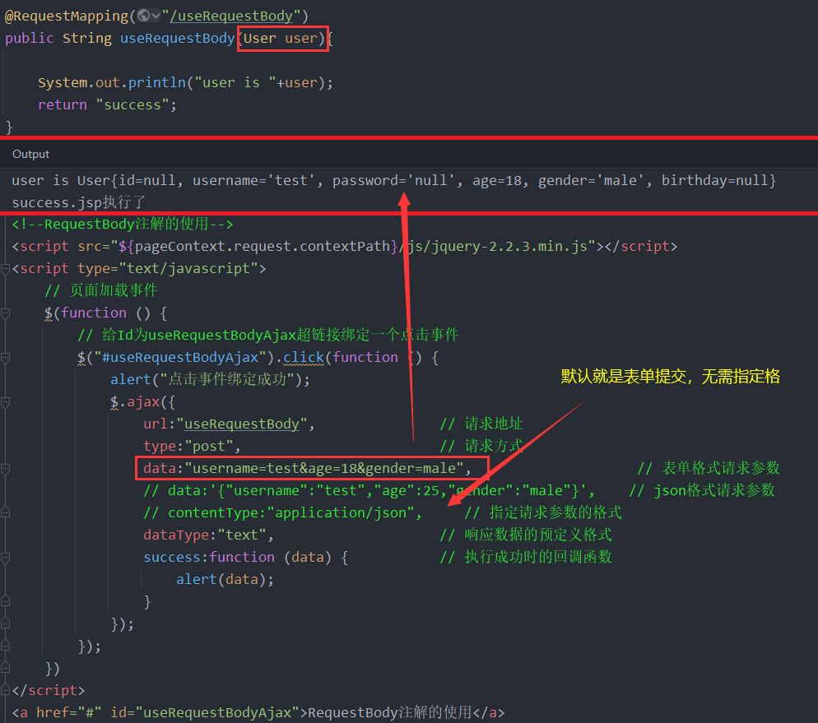Click the @RequestMapping annotation name
Screen dimensions: 818x723
[67, 16]
